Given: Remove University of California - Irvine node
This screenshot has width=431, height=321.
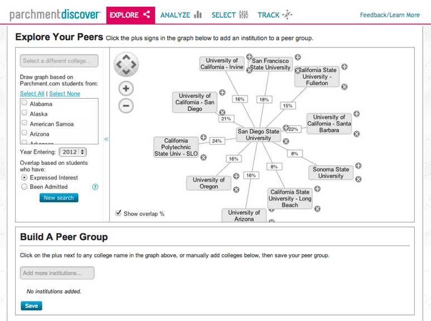Looking at the screenshot, I should [x=249, y=70].
